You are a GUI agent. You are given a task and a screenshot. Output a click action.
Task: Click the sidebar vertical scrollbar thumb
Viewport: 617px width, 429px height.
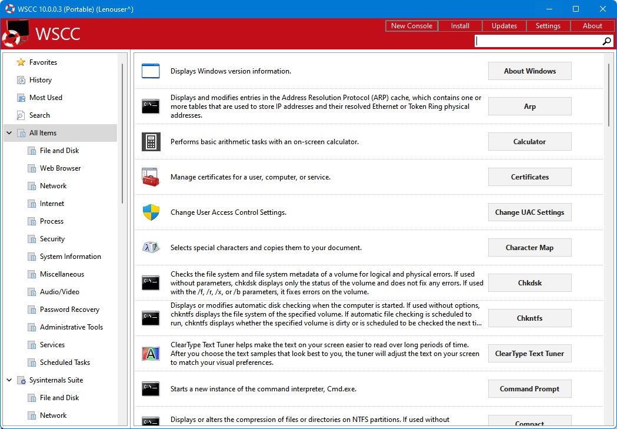[122, 133]
